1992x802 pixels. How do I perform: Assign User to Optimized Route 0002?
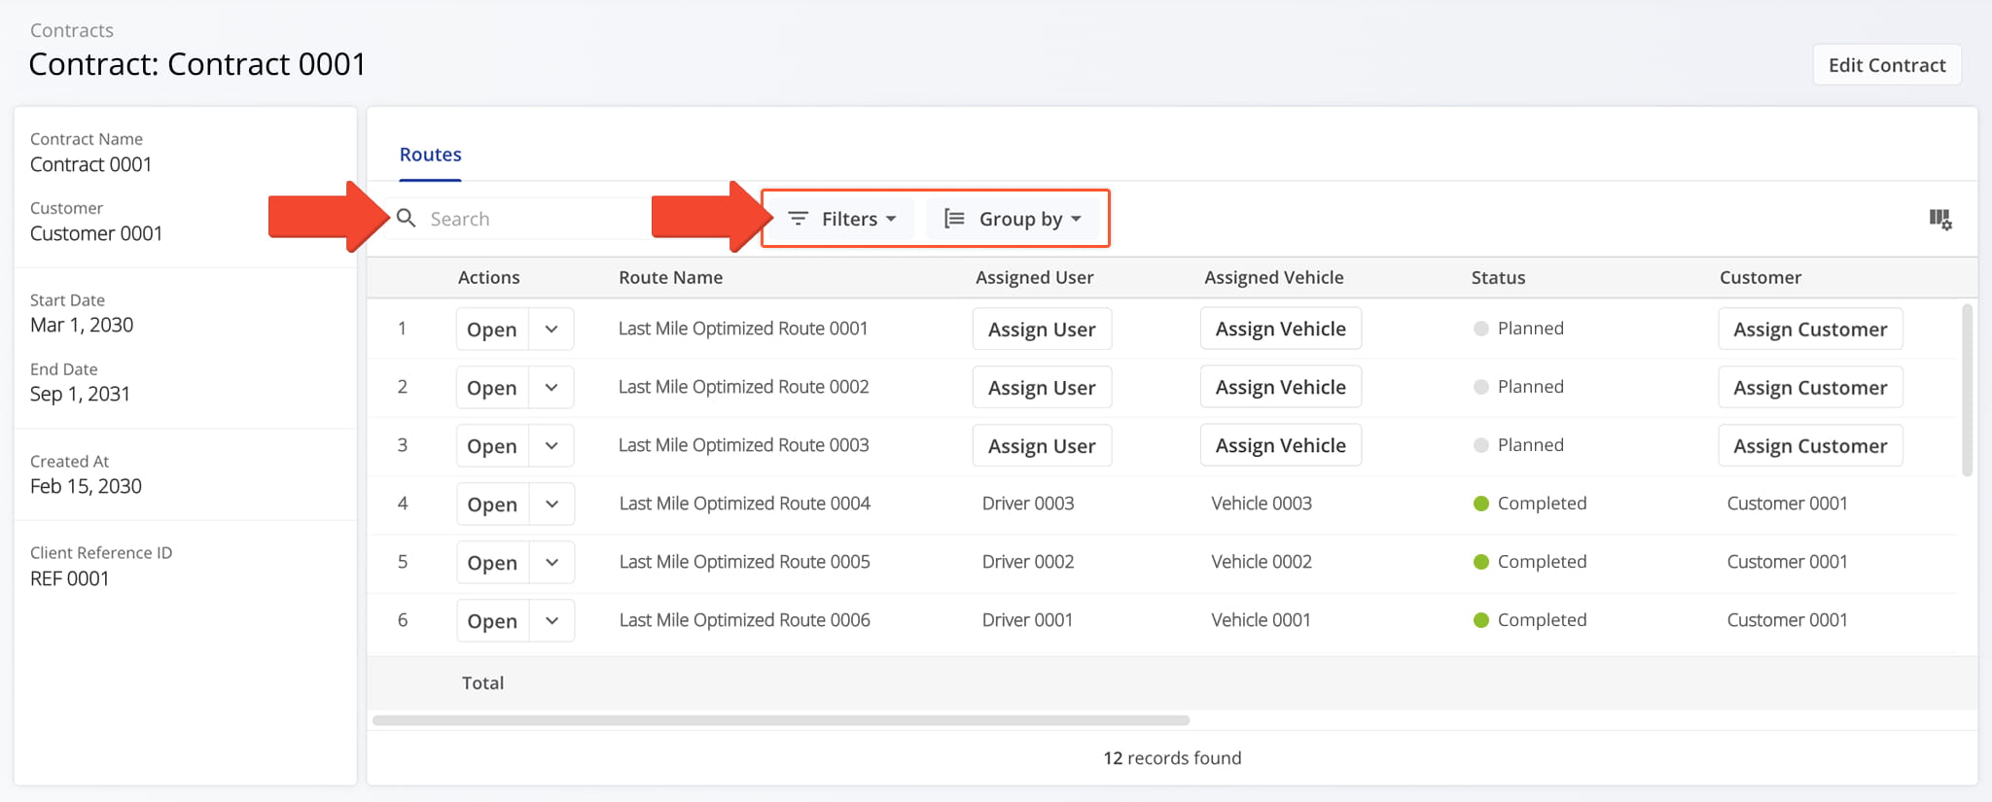[1041, 388]
